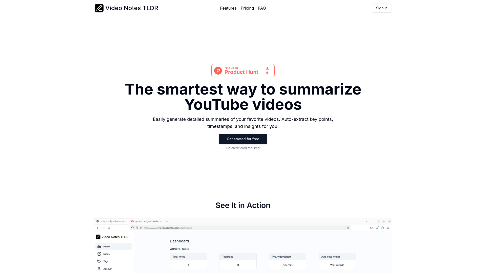
Task: Click the Pricing navigation link
Action: [247, 8]
